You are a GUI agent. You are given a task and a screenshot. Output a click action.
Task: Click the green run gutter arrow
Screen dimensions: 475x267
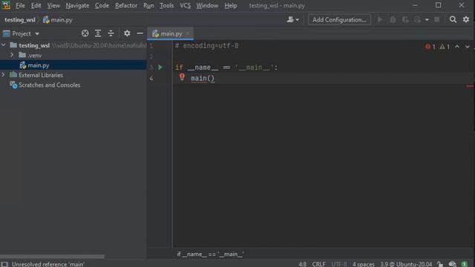(160, 67)
